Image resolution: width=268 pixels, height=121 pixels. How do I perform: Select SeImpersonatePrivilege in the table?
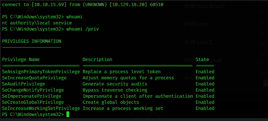pos(32,96)
